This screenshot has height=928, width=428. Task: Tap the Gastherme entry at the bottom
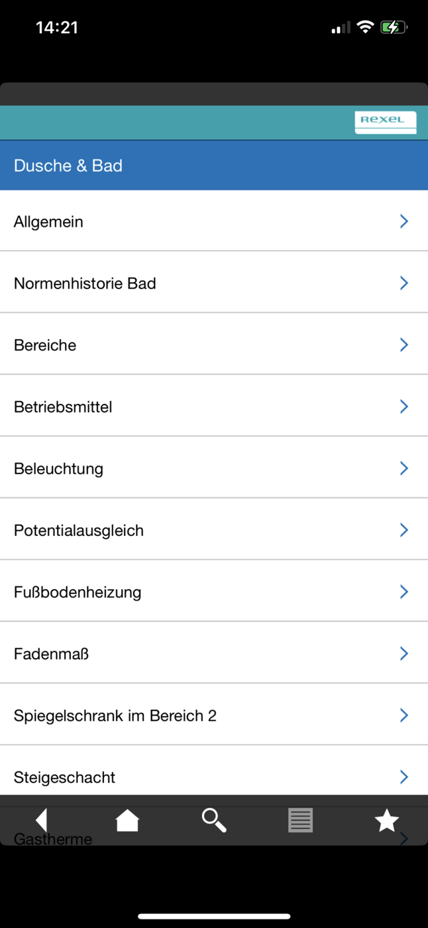pyautogui.click(x=53, y=838)
